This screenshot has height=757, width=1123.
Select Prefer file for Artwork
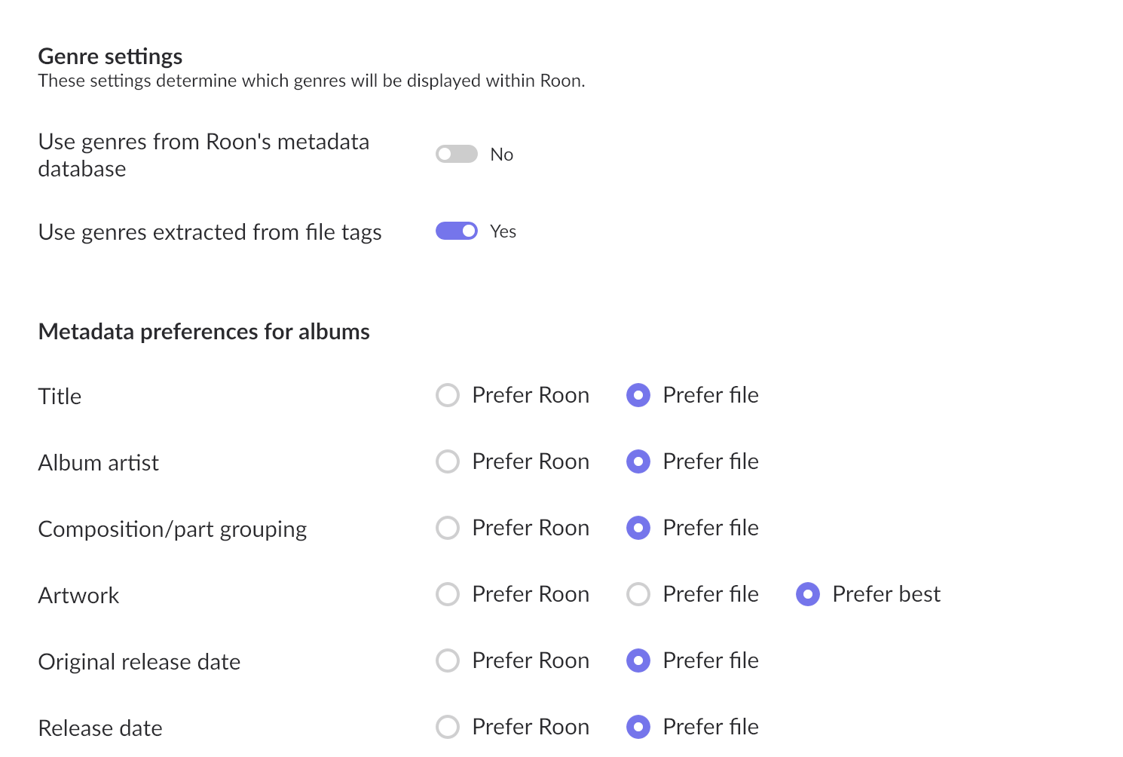[x=638, y=594]
